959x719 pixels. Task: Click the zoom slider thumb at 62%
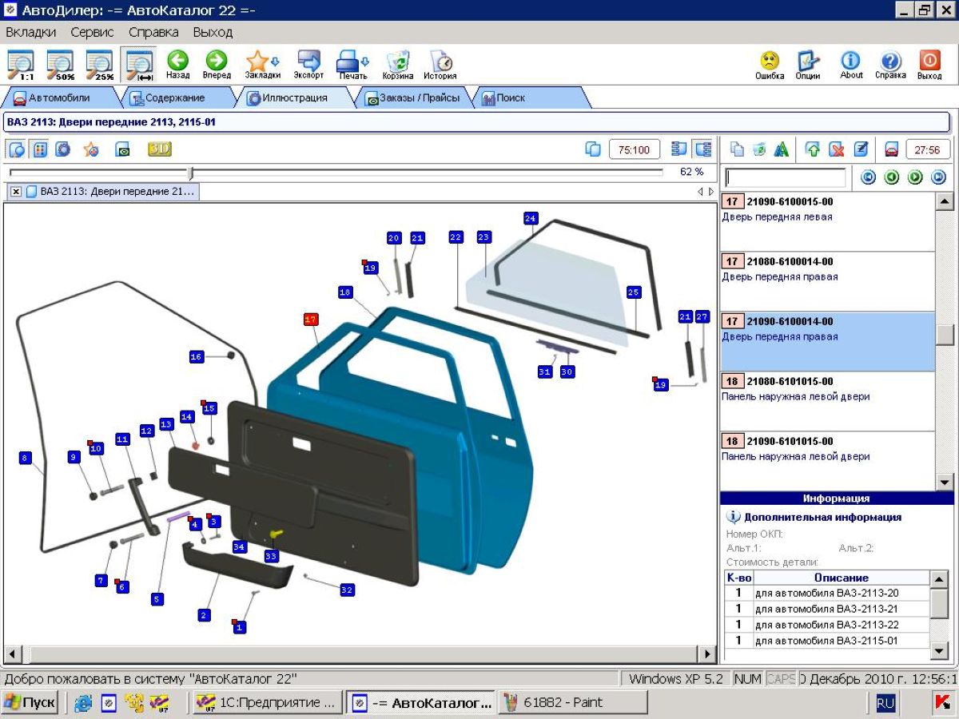[x=190, y=173]
